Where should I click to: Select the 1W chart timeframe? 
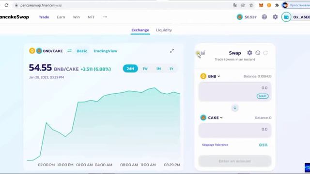click(x=145, y=69)
